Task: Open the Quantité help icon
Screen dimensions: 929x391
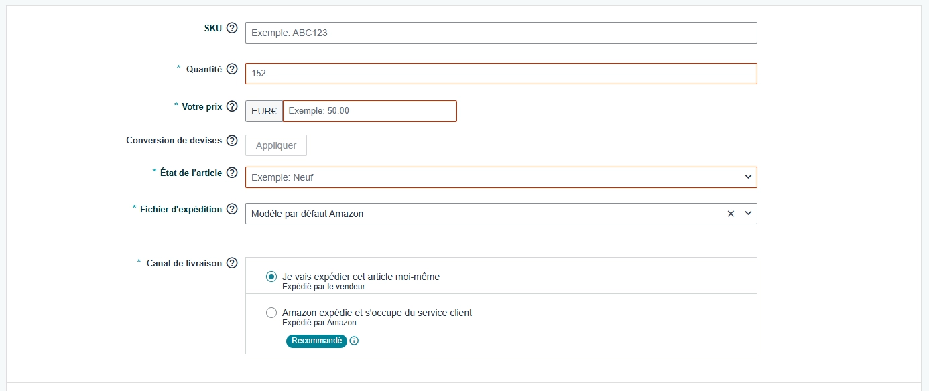Action: (232, 69)
